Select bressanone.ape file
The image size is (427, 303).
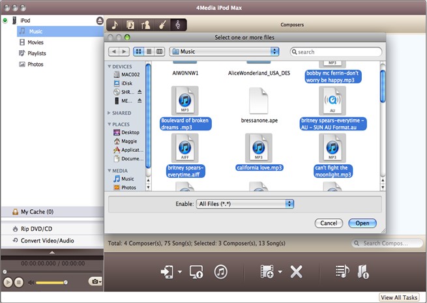click(x=259, y=106)
